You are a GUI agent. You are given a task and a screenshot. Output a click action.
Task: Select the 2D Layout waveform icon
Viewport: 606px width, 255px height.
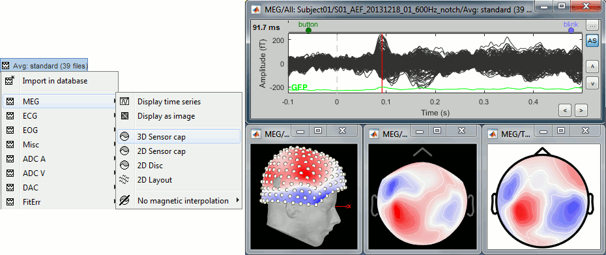[x=124, y=179]
